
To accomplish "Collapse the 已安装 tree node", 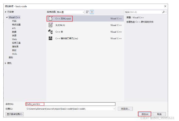I will click(x=6, y=12).
